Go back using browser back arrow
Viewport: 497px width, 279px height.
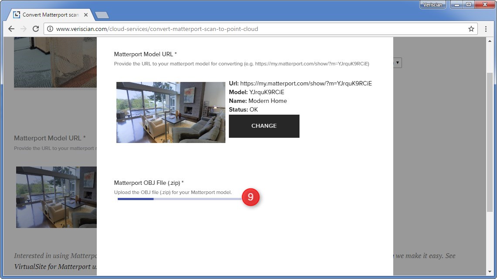[x=11, y=29]
